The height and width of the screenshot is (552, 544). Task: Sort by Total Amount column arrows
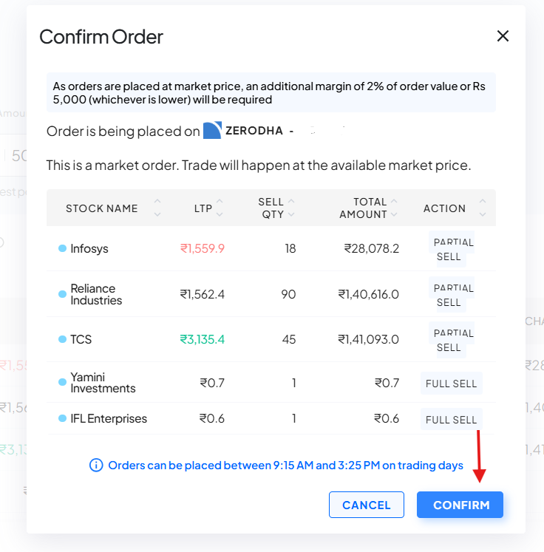click(x=394, y=208)
